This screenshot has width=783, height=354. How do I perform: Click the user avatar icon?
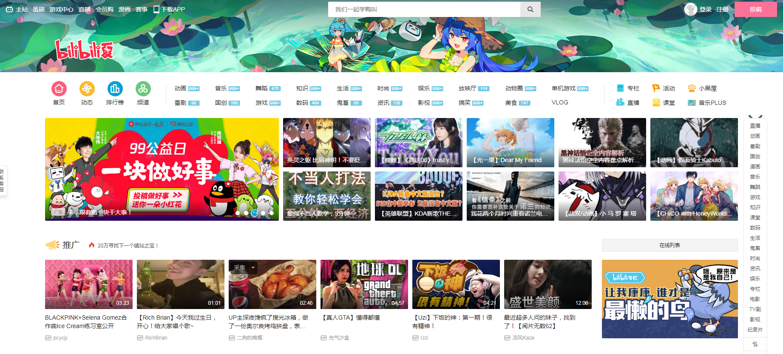[x=690, y=9]
